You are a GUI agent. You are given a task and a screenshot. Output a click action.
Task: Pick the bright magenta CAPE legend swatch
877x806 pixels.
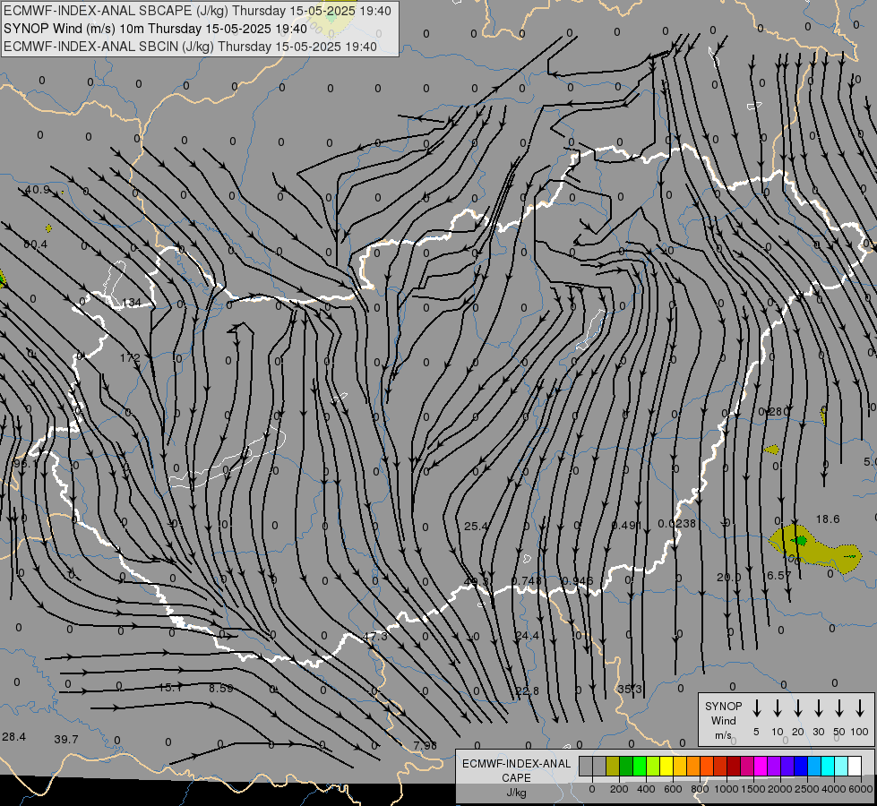761,766
